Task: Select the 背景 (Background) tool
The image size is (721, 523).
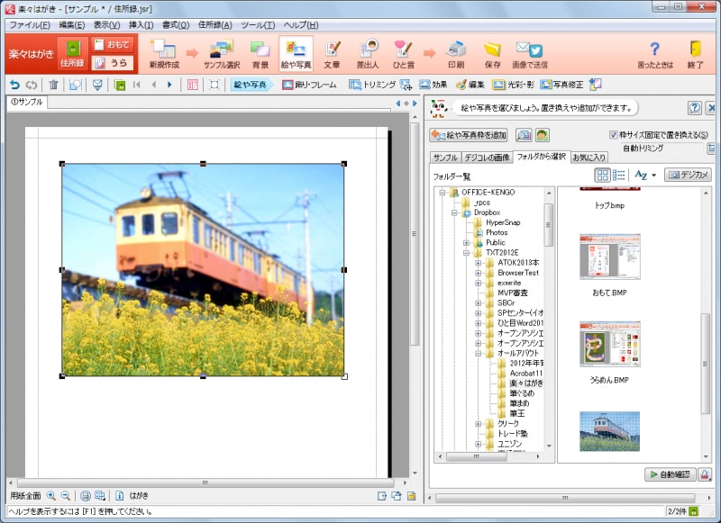Action: pos(260,52)
